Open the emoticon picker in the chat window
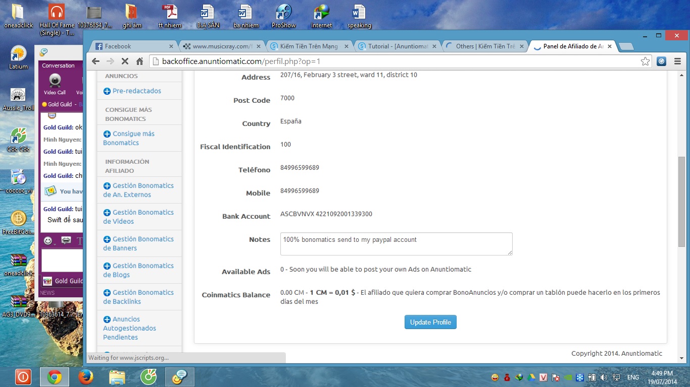This screenshot has height=387, width=690. coord(49,241)
